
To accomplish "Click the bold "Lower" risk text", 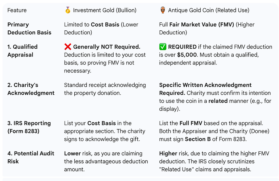I will point(72,153).
